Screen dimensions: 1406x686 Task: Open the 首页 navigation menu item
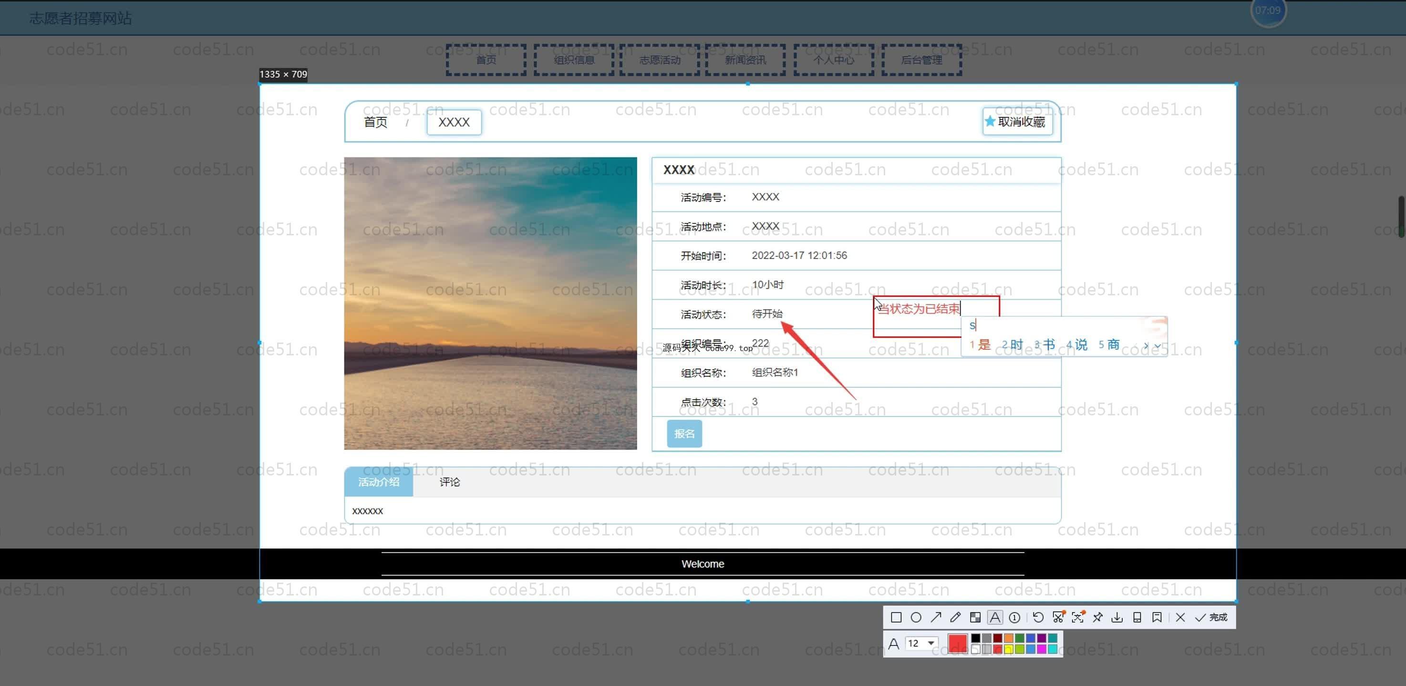486,60
